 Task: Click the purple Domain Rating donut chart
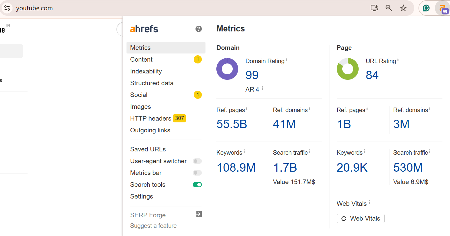click(227, 69)
